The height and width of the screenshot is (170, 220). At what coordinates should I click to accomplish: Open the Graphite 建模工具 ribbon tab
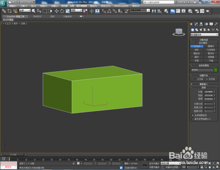(x=15, y=16)
